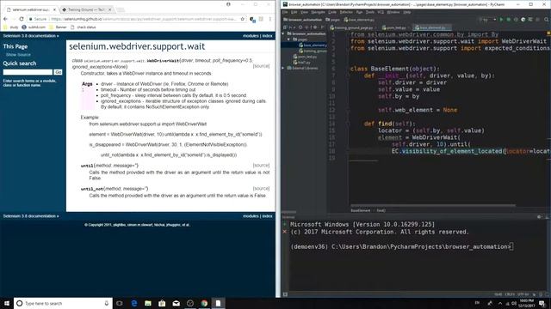Click the PyCharm Search Everywhere magnifier icon

[546, 20]
